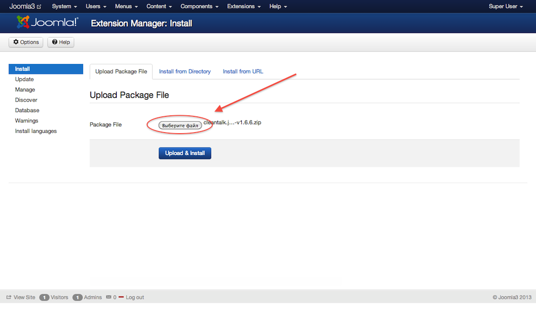Click the messages envelope icon in footer

[109, 297]
